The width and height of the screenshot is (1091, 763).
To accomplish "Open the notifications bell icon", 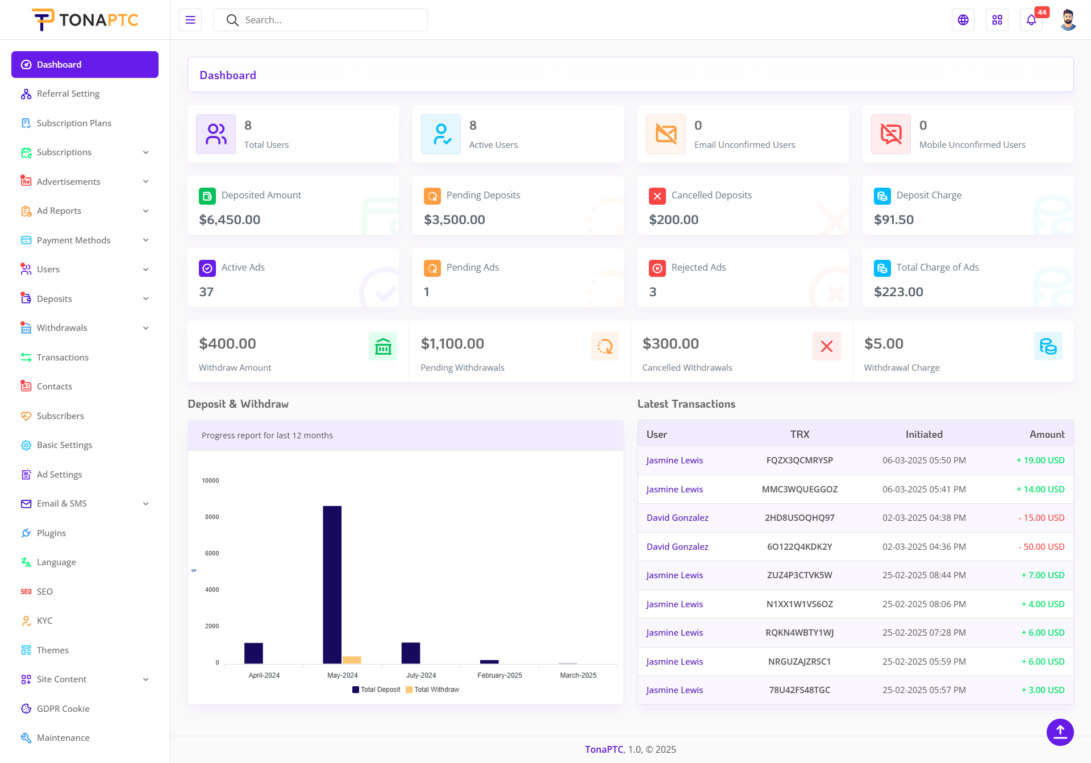I will click(x=1031, y=20).
